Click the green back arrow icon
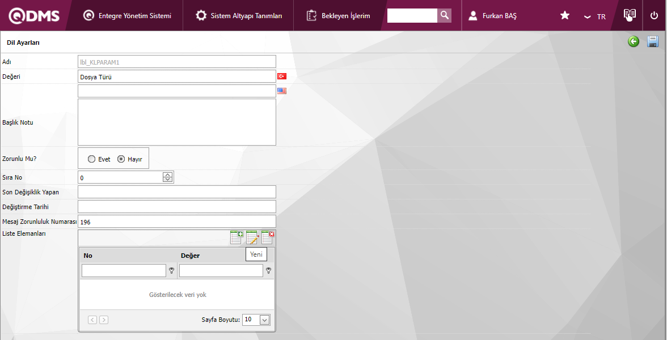This screenshot has width=667, height=340. point(634,42)
